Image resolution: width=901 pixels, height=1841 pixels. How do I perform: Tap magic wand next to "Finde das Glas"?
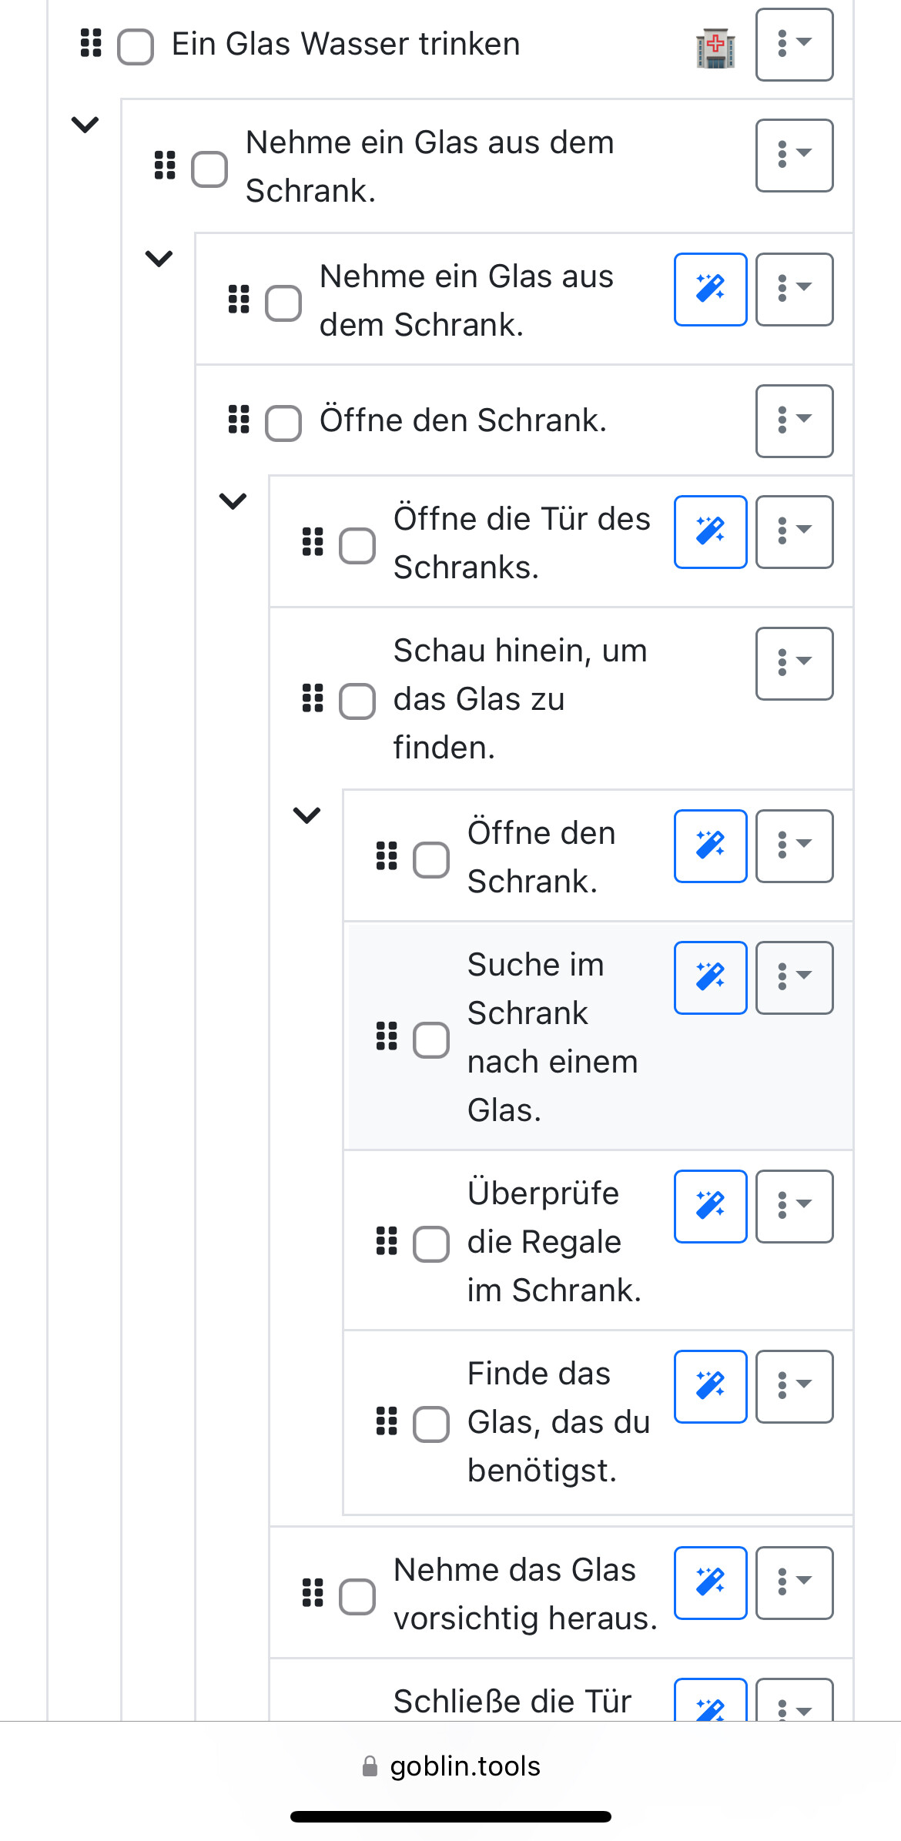pyautogui.click(x=710, y=1387)
